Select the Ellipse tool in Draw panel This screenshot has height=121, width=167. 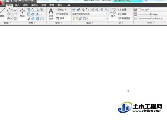point(9,18)
